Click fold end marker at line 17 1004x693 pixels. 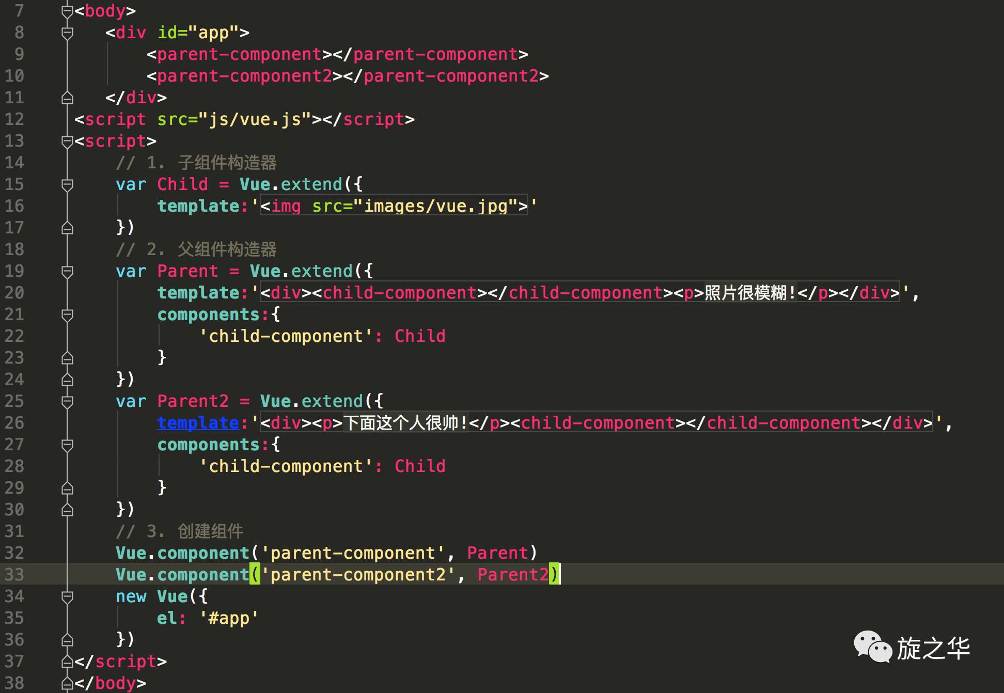(67, 228)
